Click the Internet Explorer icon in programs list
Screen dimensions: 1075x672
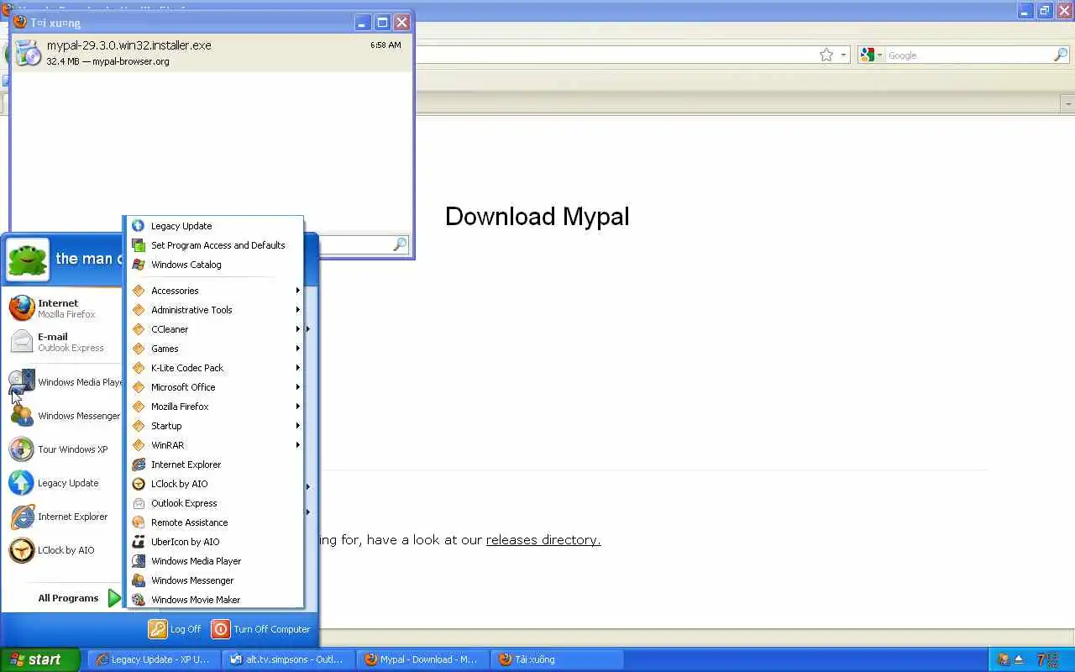coord(139,465)
